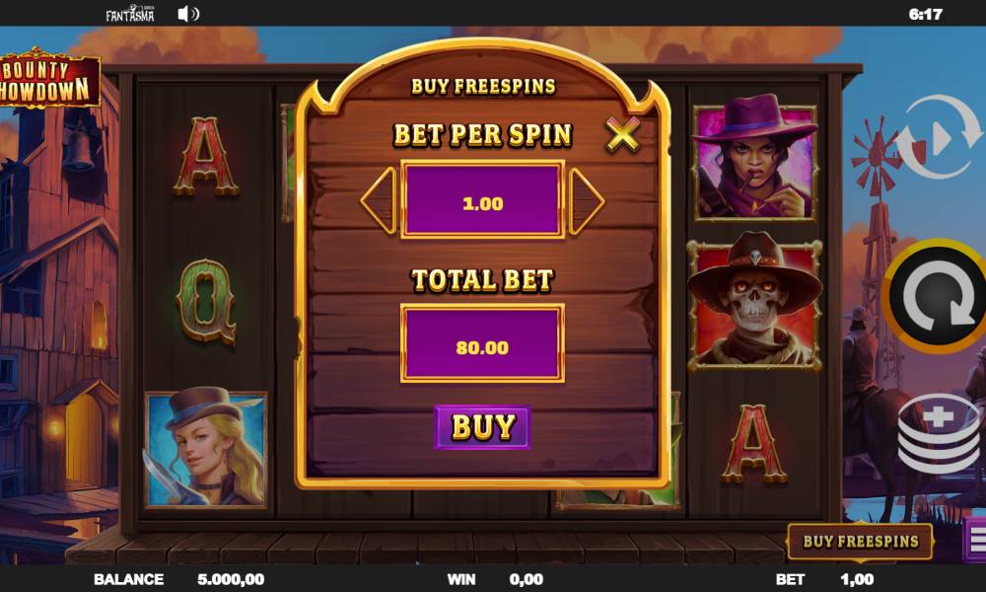Click the total bet 80.00 field

point(482,343)
